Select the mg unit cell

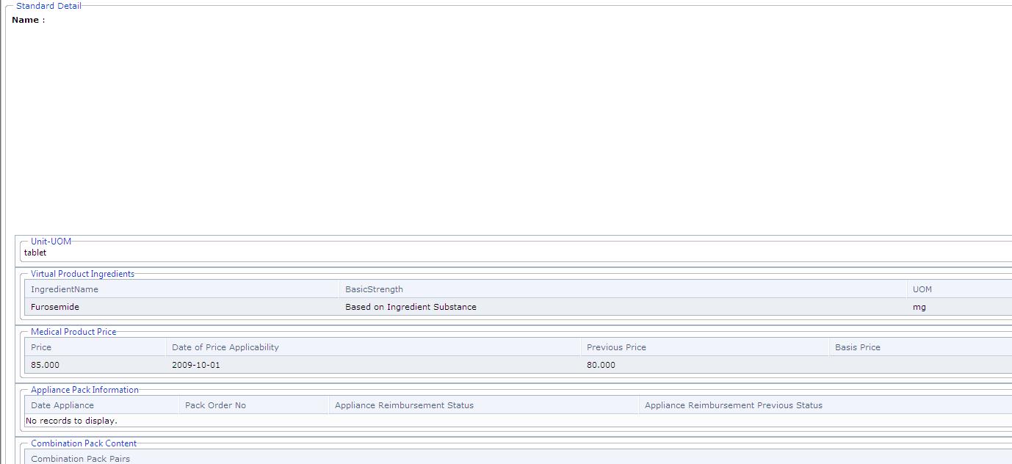pos(919,307)
